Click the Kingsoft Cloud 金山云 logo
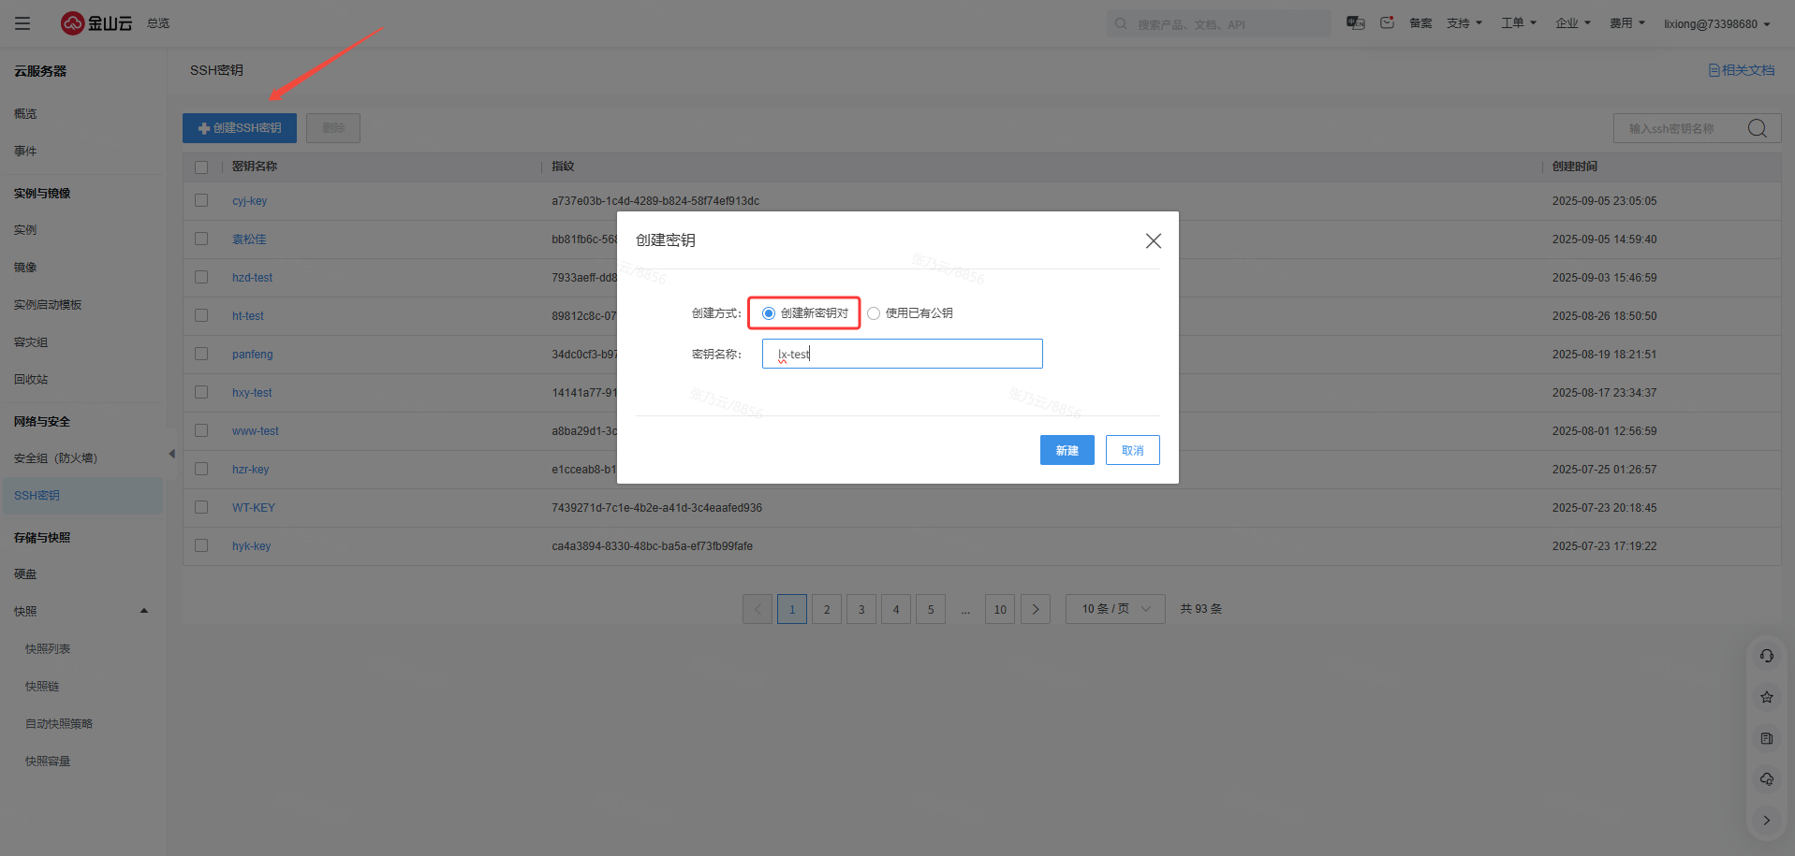This screenshot has width=1795, height=856. coord(96,23)
